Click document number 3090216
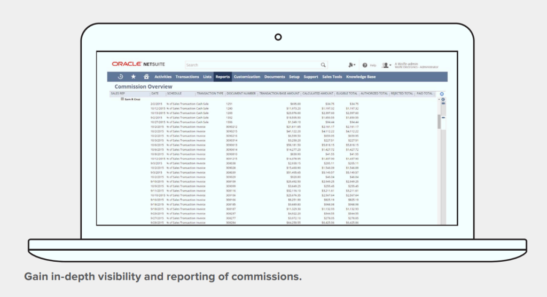This screenshot has width=547, height=297. [232, 136]
